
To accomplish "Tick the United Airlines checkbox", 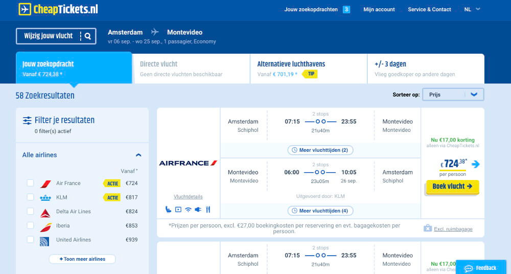I will point(30,239).
